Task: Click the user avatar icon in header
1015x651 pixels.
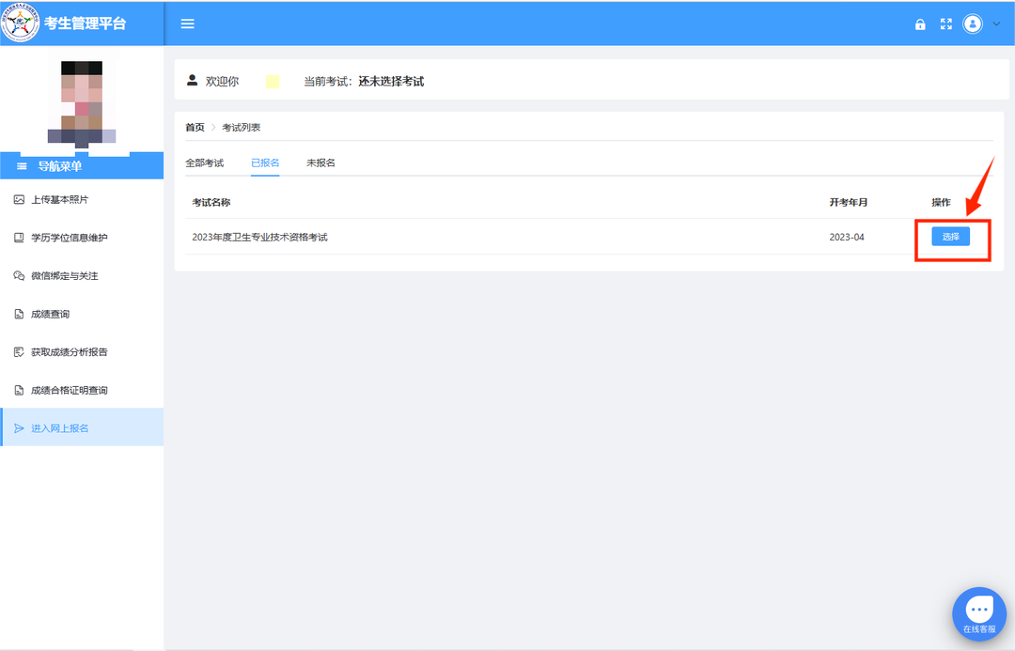Action: [973, 23]
